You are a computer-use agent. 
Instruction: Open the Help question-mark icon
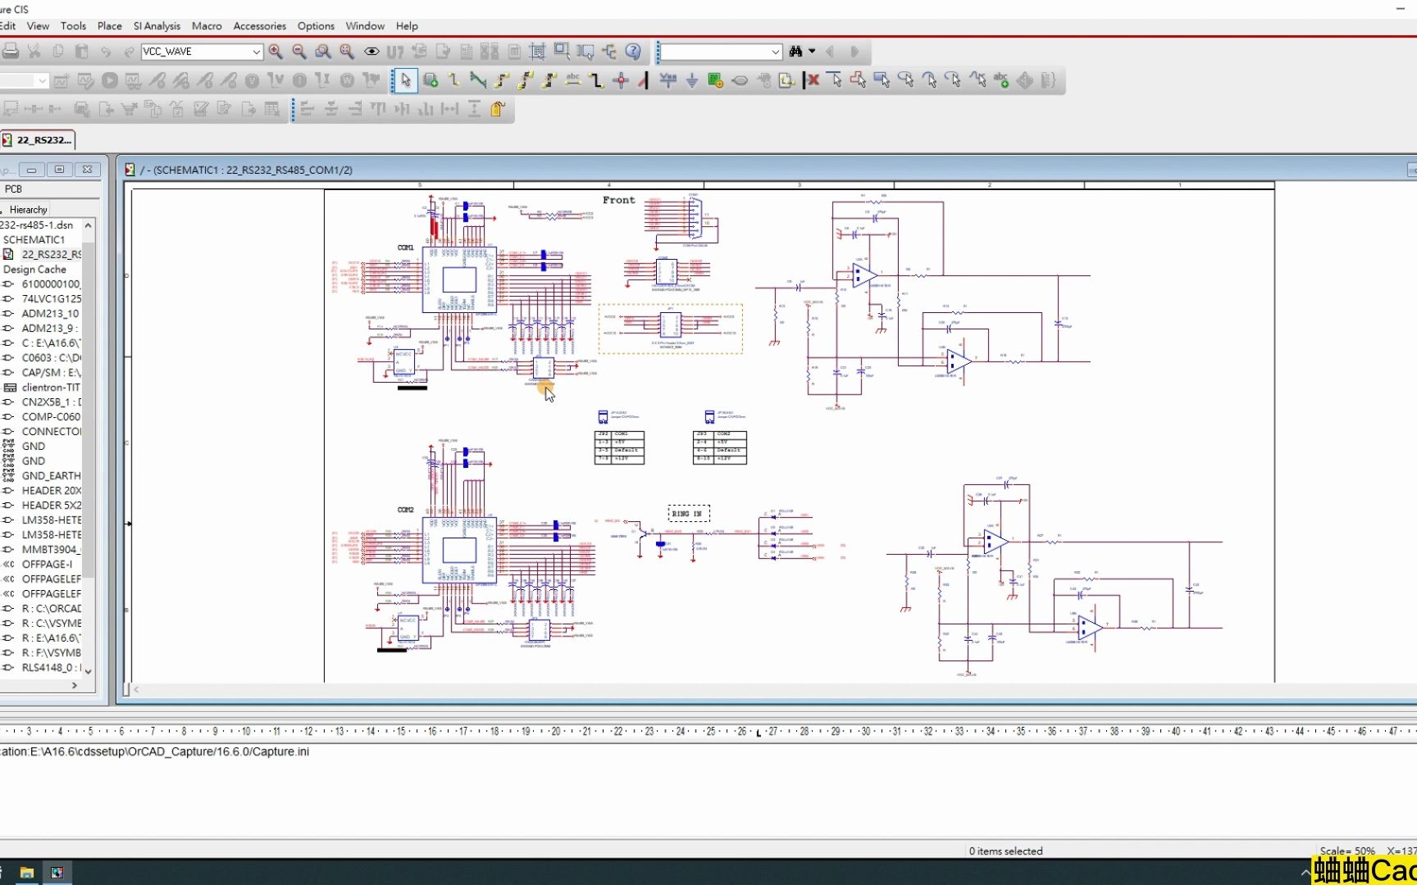(633, 52)
